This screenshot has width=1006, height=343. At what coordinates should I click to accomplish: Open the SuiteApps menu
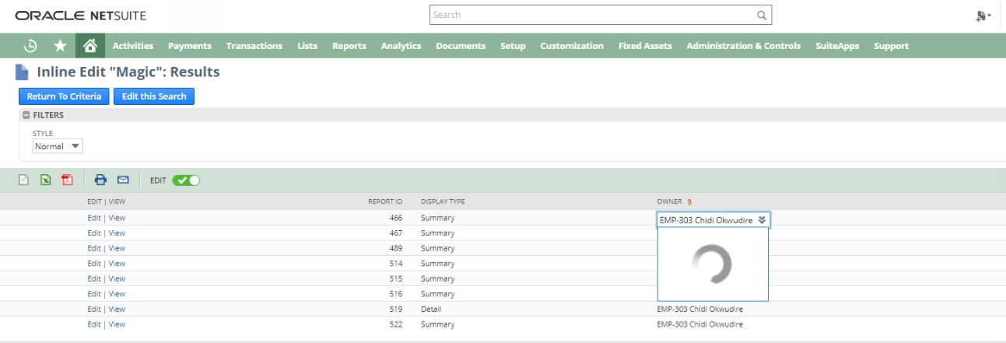(837, 46)
